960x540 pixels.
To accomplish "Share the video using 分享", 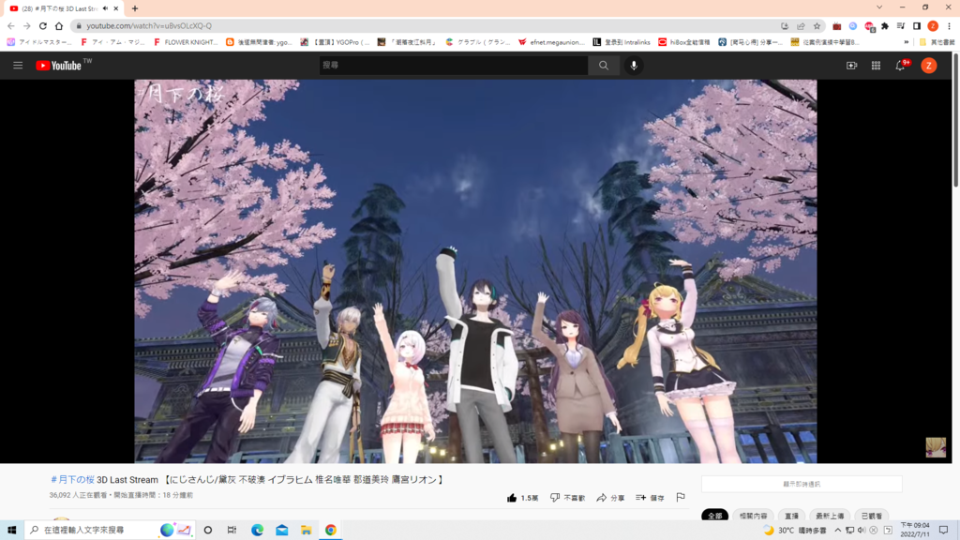I will (x=610, y=498).
